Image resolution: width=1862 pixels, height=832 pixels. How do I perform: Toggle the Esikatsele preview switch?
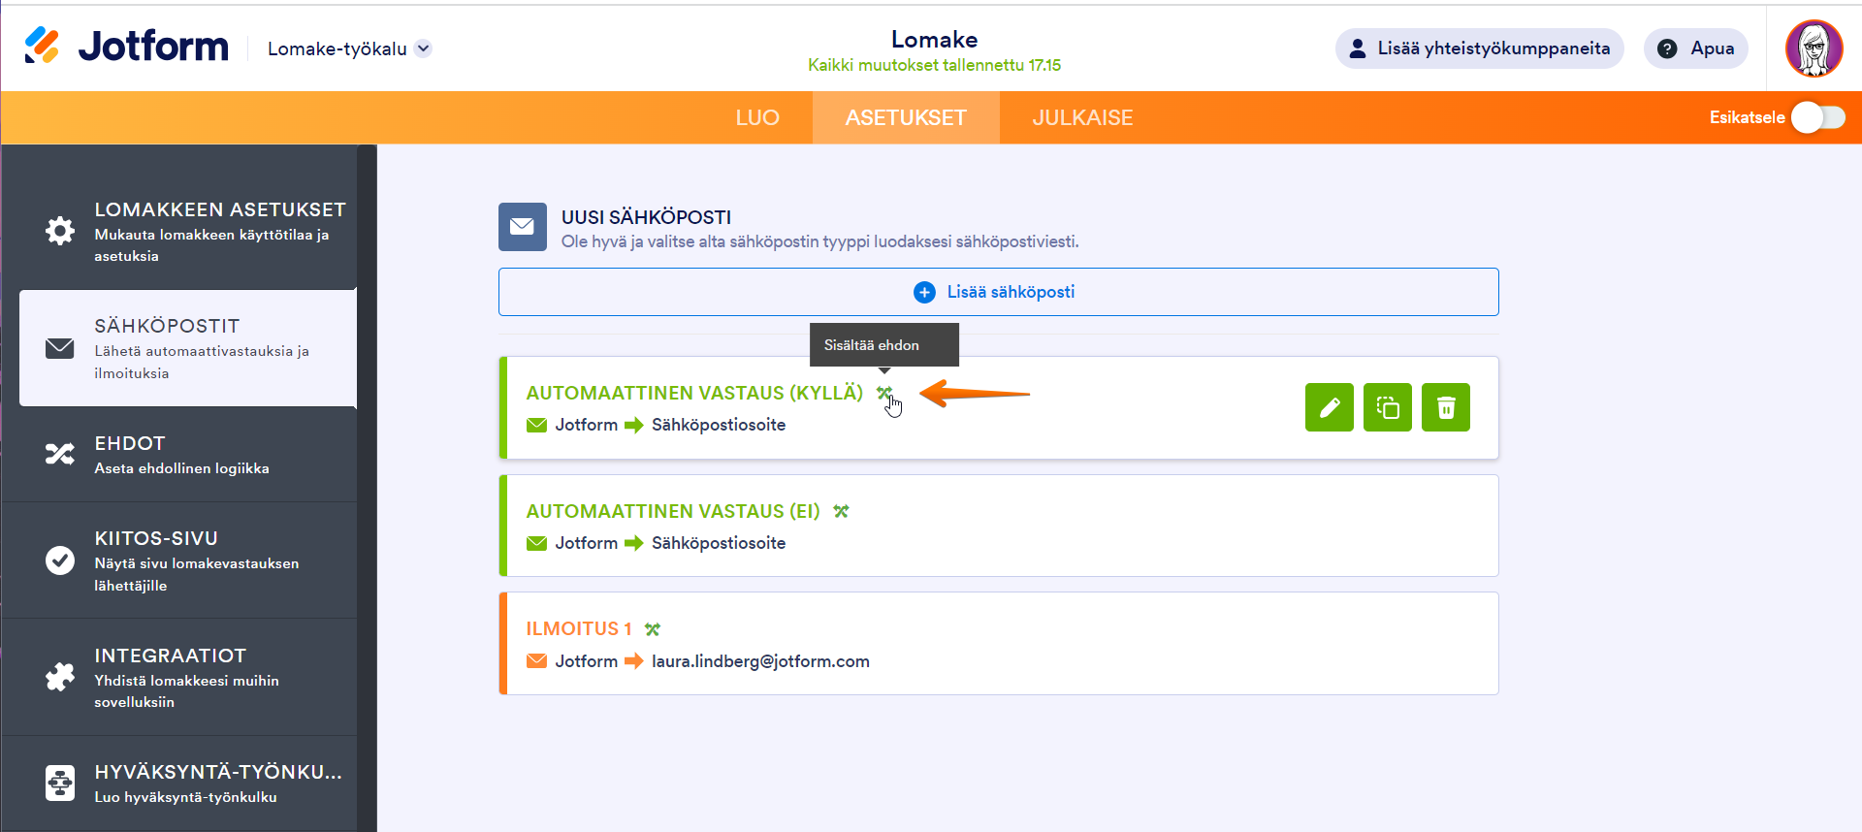(1817, 117)
